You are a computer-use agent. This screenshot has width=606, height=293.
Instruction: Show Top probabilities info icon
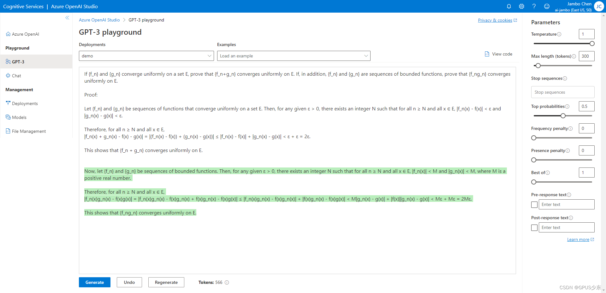[x=567, y=106]
